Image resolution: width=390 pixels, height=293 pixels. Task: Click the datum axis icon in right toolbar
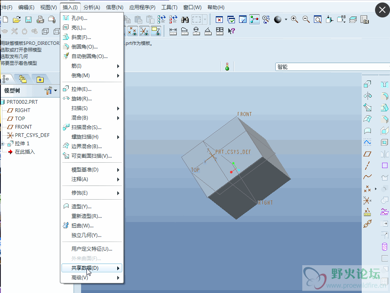(x=368, y=165)
